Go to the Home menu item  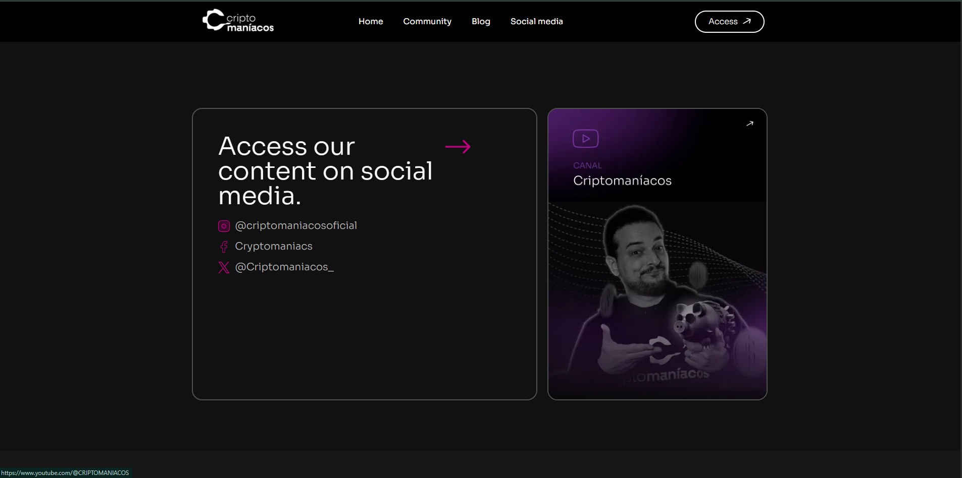point(371,21)
